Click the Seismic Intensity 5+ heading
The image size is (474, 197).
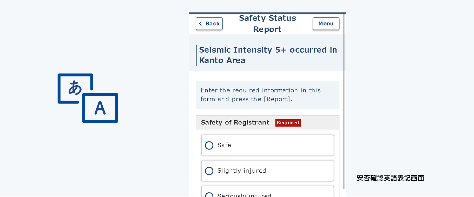(x=268, y=50)
